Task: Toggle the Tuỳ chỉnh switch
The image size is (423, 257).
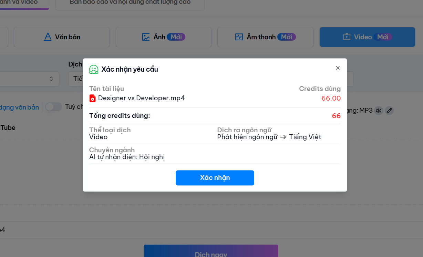Action: 53,107
